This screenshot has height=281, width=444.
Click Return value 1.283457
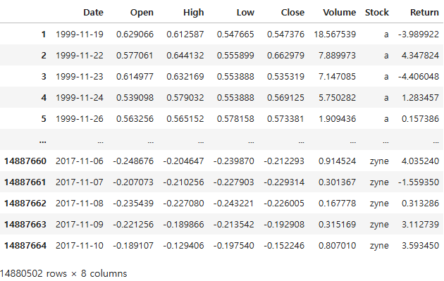(x=420, y=98)
